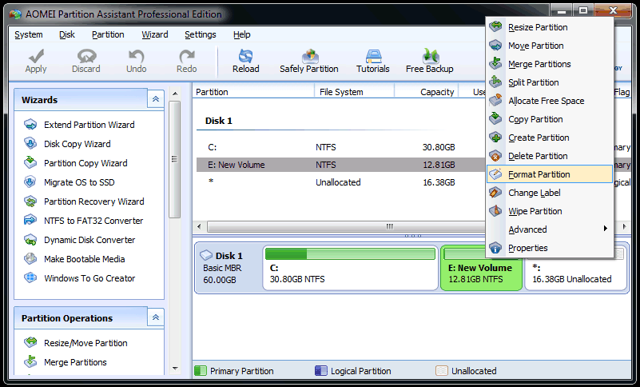Click the Partition column header
Viewport: 640px width, 387px height.
(253, 92)
